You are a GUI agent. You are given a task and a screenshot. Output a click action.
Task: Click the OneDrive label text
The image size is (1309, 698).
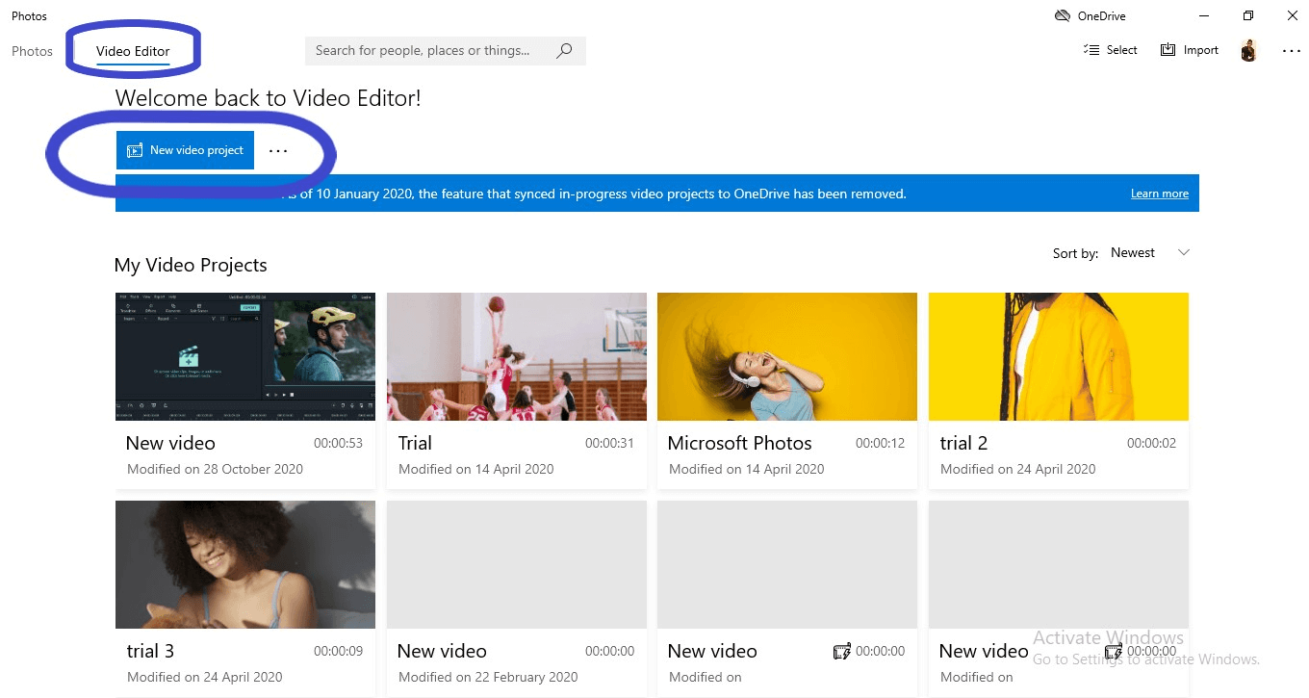click(1101, 15)
